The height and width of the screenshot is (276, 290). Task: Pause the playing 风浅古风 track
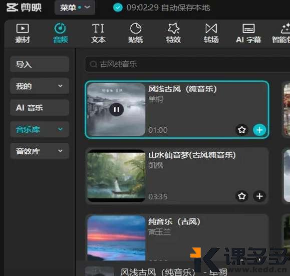(116, 110)
